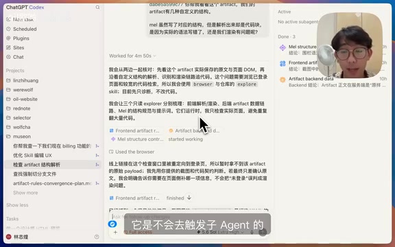Open the thread 查找强制切分支文件
Image resolution: width=395 pixels, height=247 pixels.
[x=34, y=174]
